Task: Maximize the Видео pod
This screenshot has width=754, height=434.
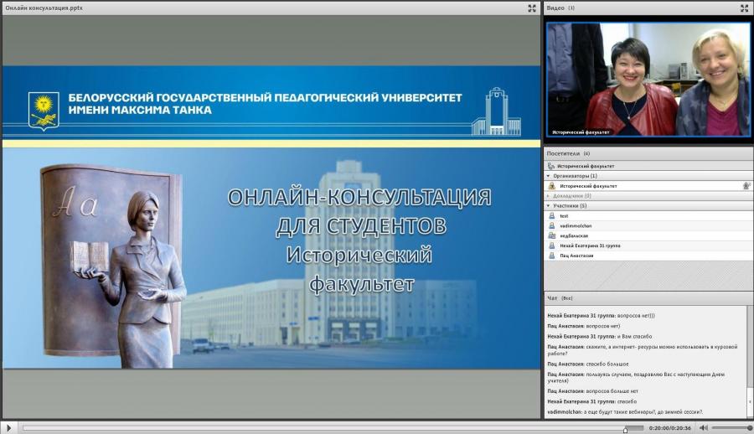Action: pos(744,8)
